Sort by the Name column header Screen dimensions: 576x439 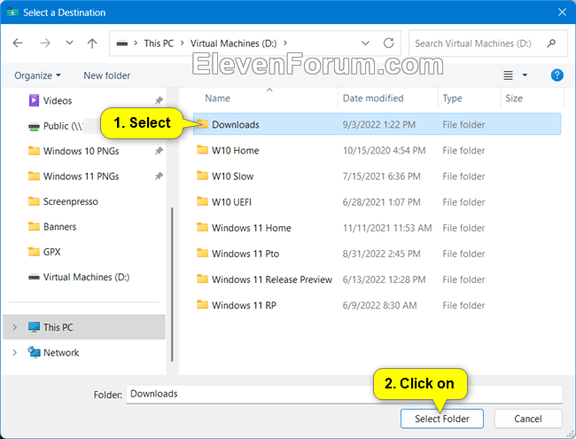[x=217, y=98]
